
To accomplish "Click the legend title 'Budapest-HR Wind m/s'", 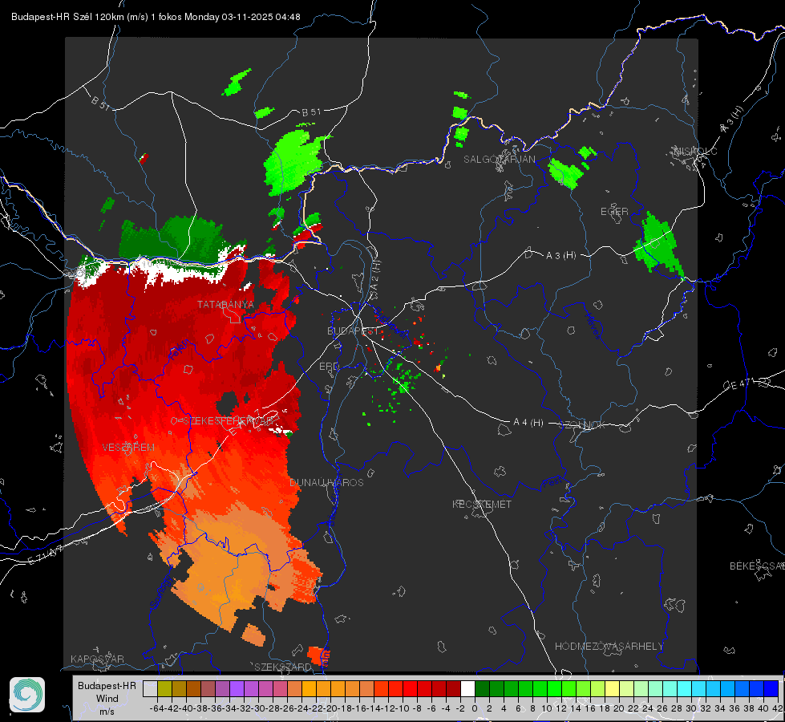I will coord(107,699).
